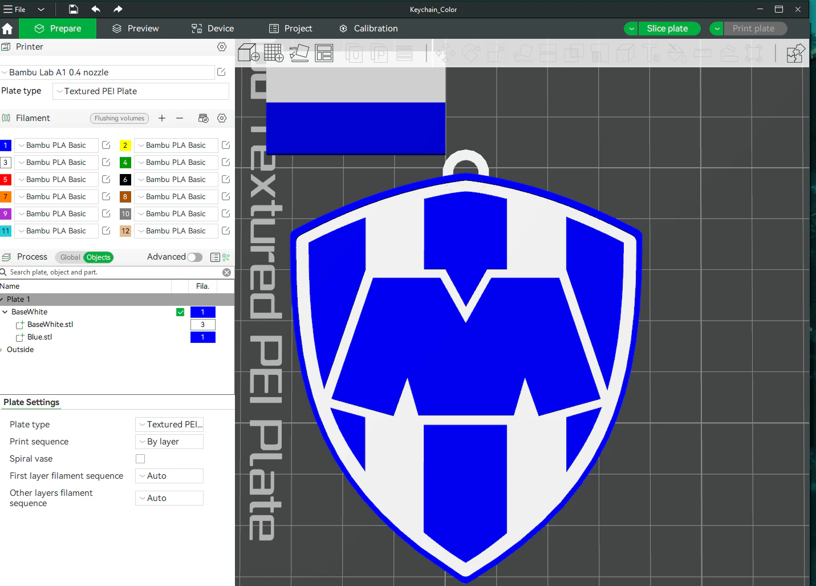The height and width of the screenshot is (586, 816).
Task: Select the Assemble tool in toolbar
Action: (728, 54)
